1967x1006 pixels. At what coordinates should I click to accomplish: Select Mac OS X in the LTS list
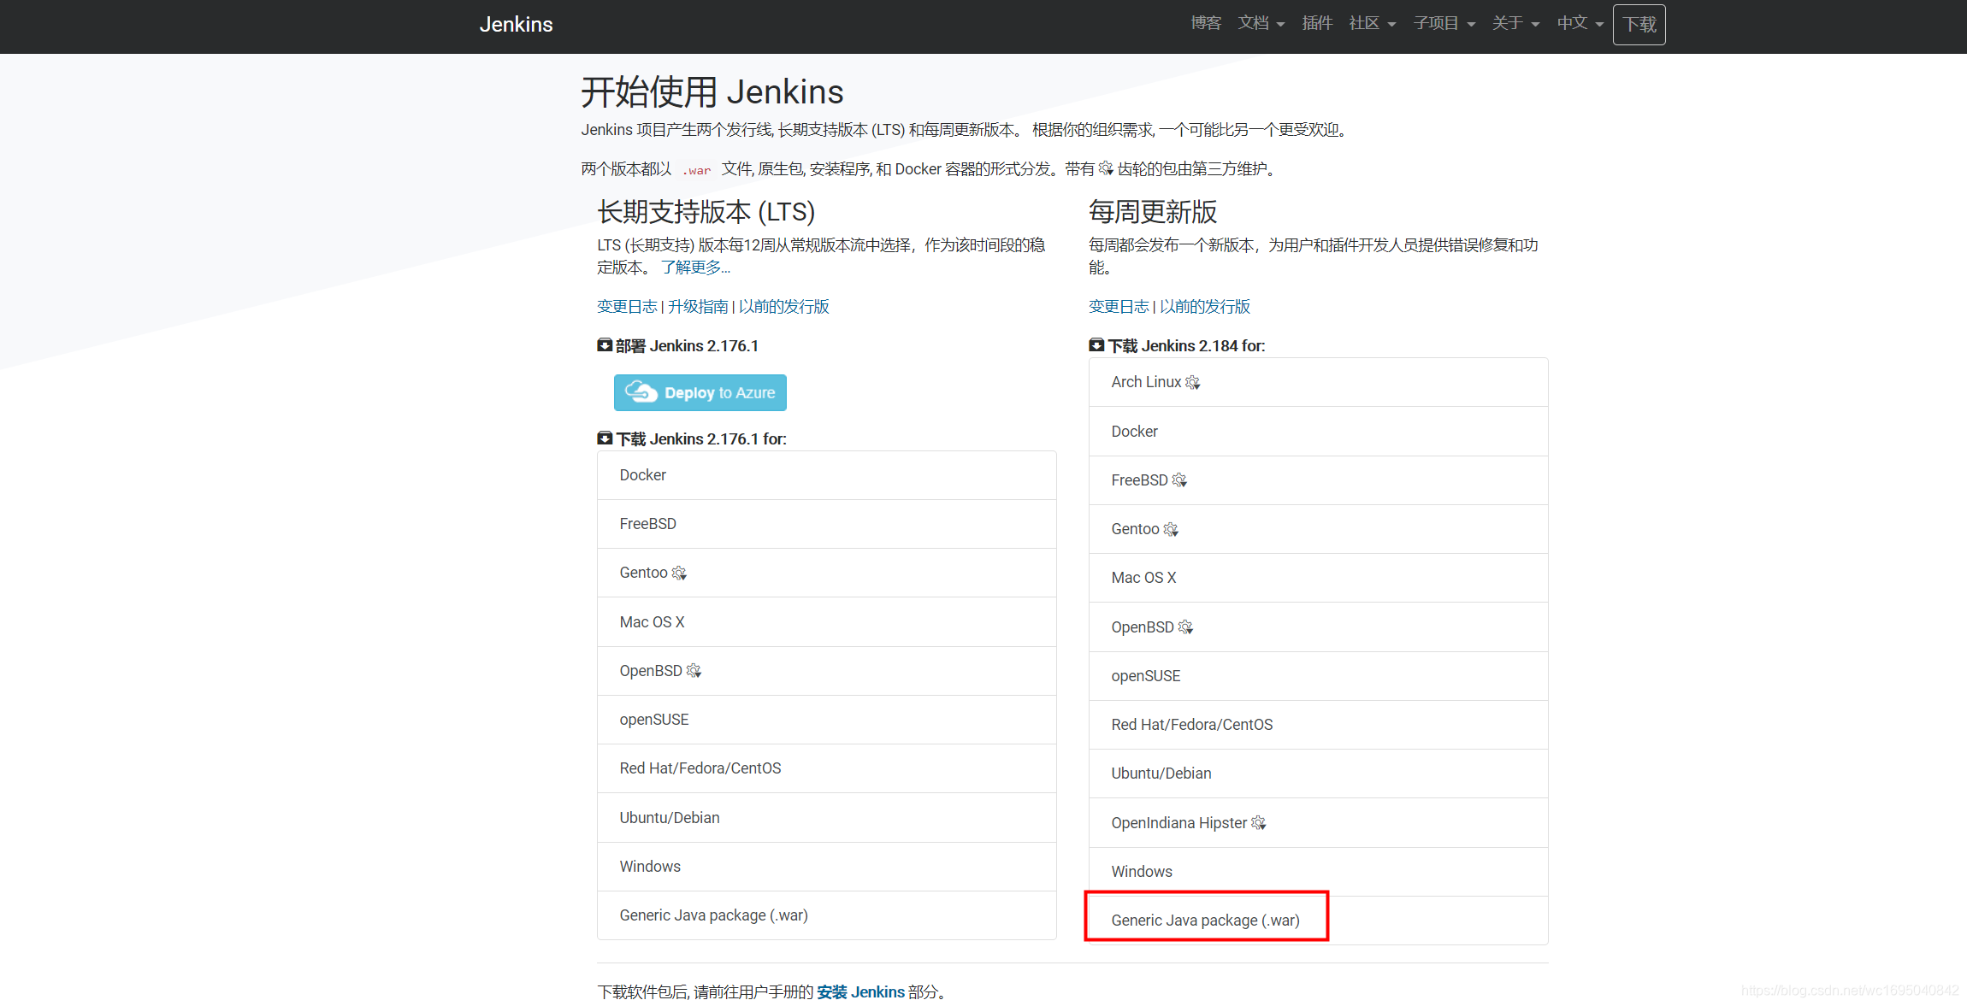[827, 622]
